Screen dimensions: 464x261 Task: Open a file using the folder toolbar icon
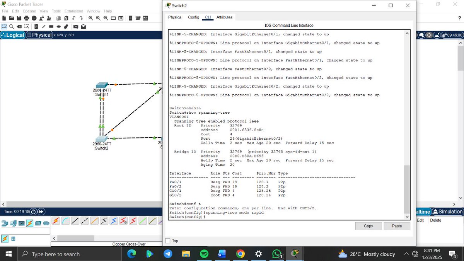(12, 18)
